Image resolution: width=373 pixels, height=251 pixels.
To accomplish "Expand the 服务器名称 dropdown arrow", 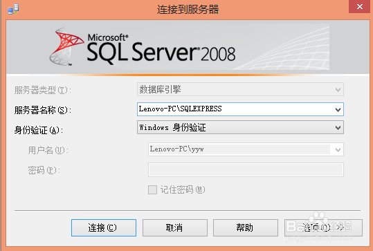I will (338, 109).
